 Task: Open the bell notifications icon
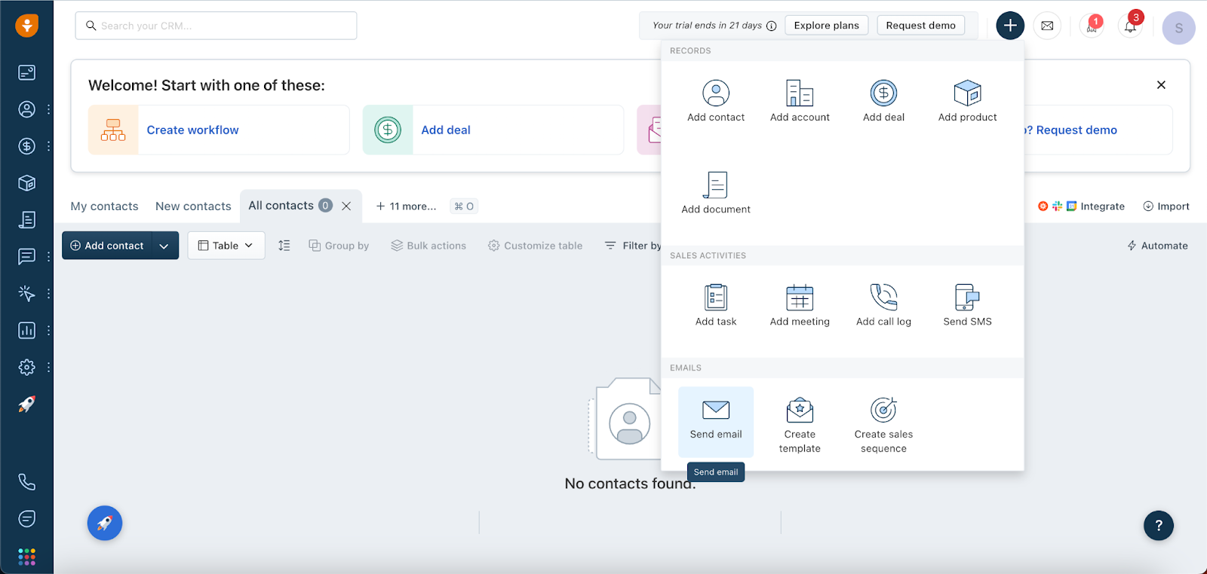(x=1129, y=26)
